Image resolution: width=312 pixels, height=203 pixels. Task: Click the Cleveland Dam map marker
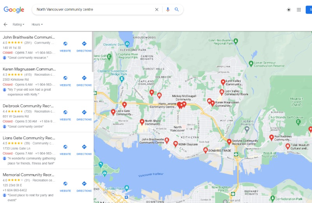coord(127,44)
